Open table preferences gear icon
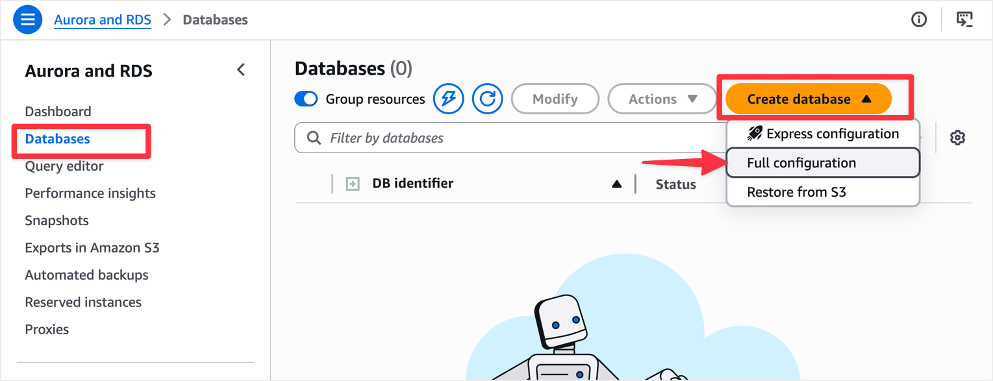This screenshot has height=381, width=993. 957,138
